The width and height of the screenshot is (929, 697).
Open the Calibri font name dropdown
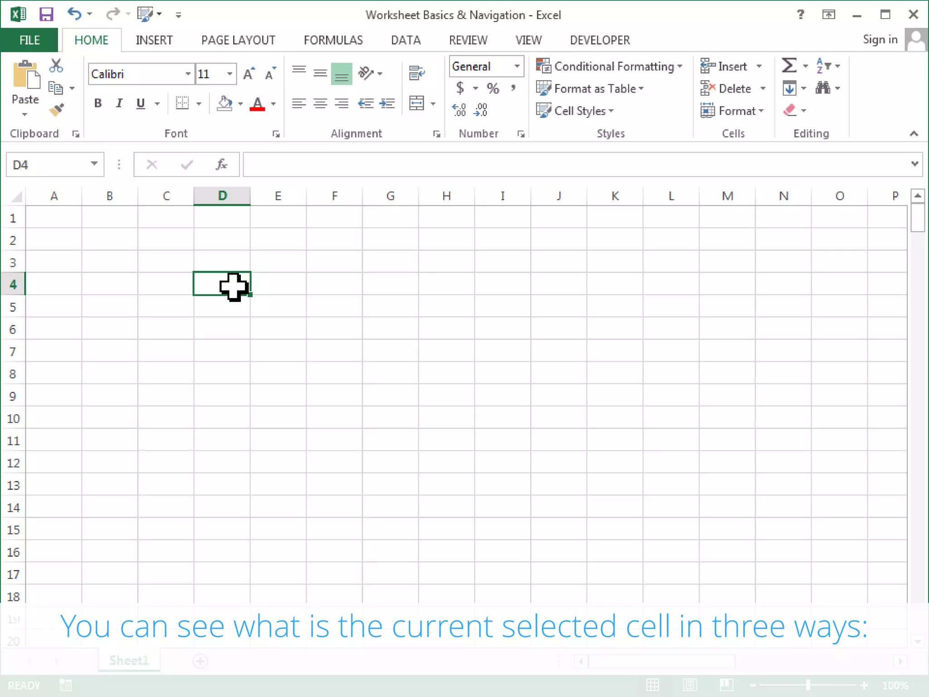pos(187,74)
